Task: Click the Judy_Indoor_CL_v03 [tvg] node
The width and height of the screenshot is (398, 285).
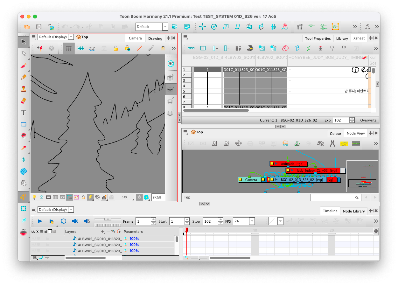Action: coord(315,170)
